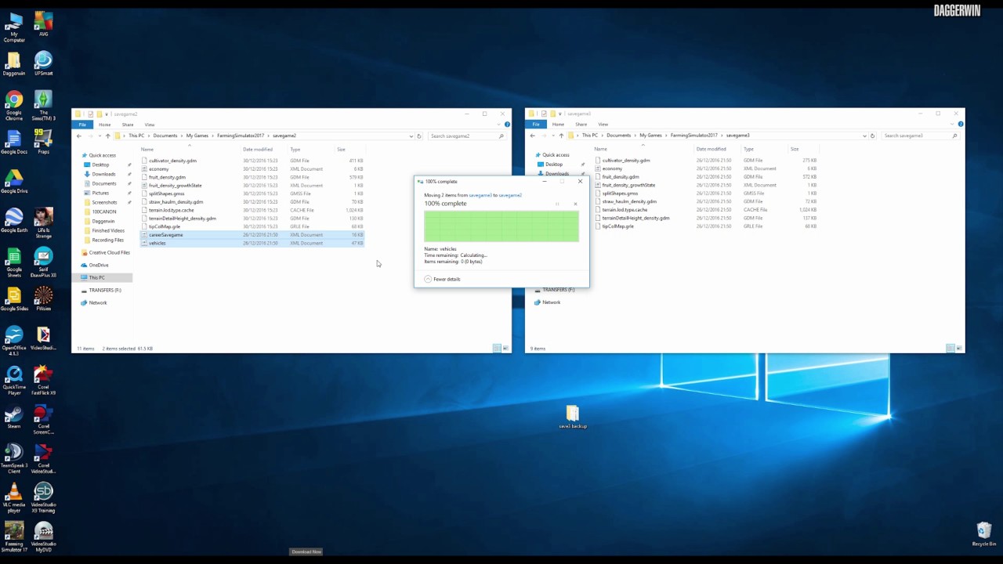Open the QuickTime Player desktop icon
The height and width of the screenshot is (564, 1003).
pyautogui.click(x=14, y=380)
